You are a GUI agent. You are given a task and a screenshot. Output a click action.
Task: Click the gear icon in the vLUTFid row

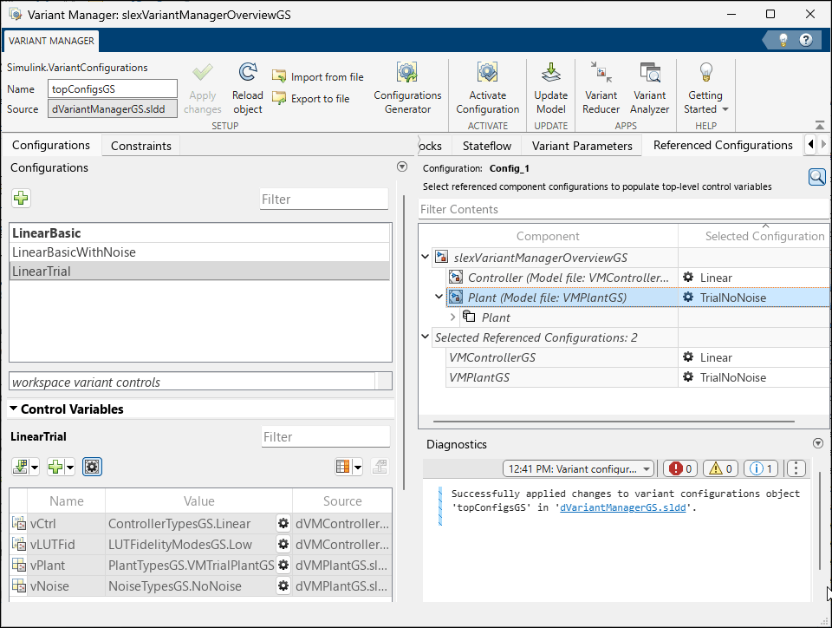click(283, 544)
